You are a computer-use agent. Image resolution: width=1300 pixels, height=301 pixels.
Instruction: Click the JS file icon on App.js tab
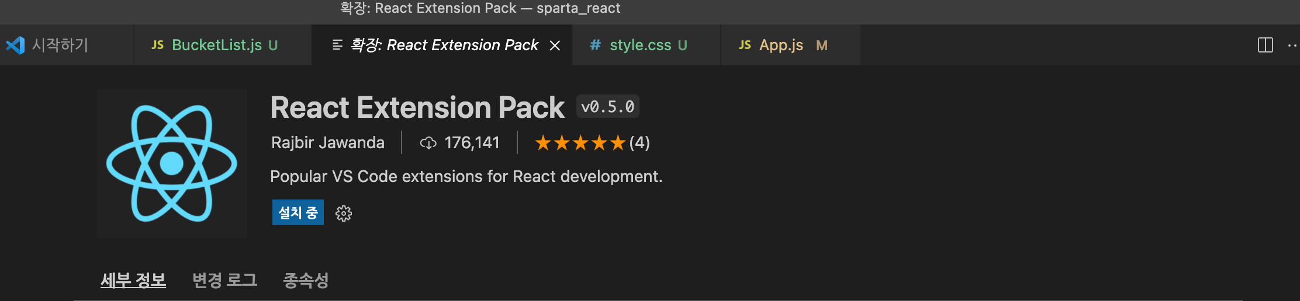(745, 45)
